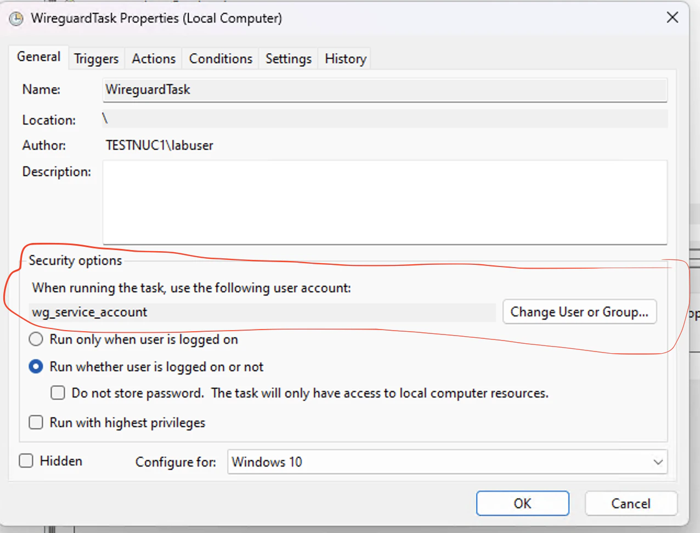Enable 'Do not store password' checkbox
Image resolution: width=700 pixels, height=533 pixels.
[x=58, y=393]
